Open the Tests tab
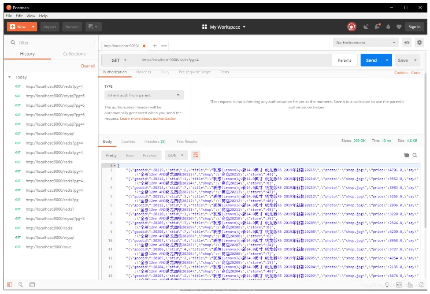This screenshot has height=294, width=430. [224, 72]
